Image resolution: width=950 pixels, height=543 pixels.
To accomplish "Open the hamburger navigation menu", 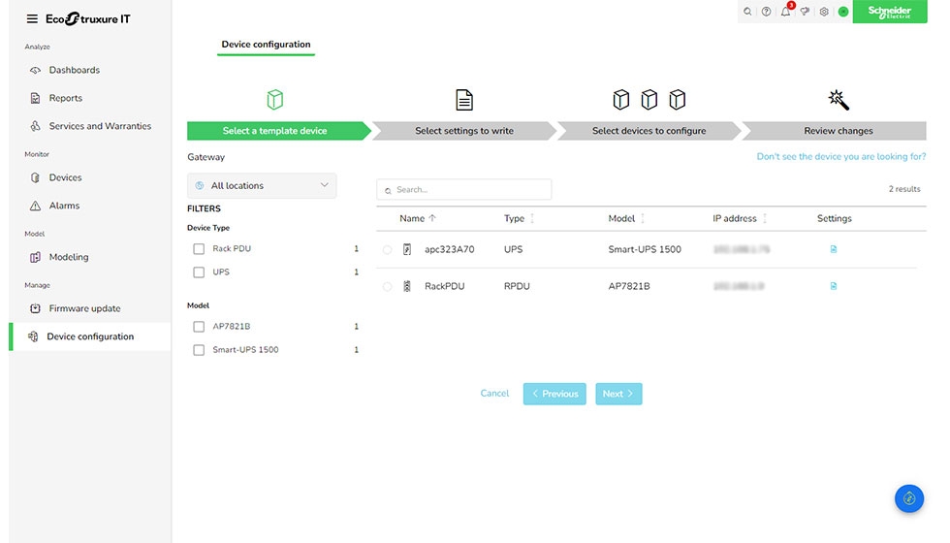I will [x=32, y=19].
